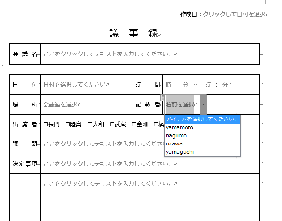Check the 陸奥 attendee checkbox

tap(68, 124)
